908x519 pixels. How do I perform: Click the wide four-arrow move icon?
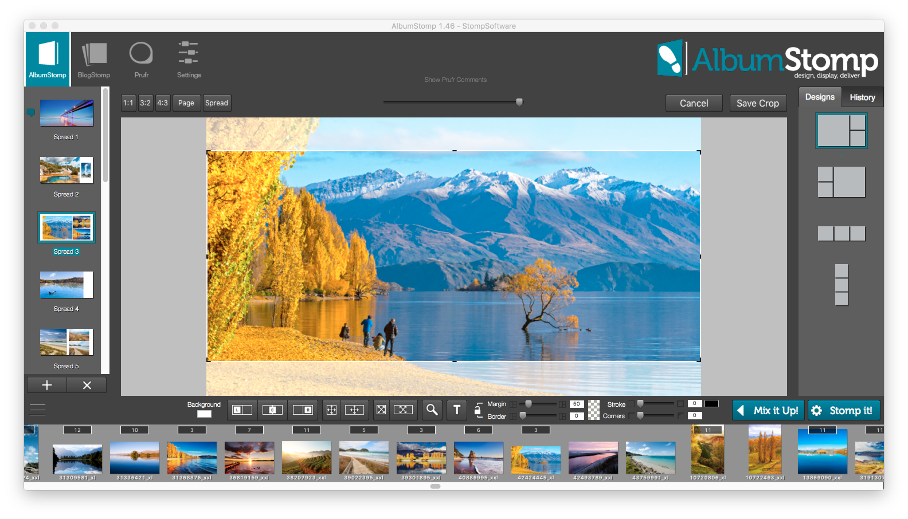354,410
